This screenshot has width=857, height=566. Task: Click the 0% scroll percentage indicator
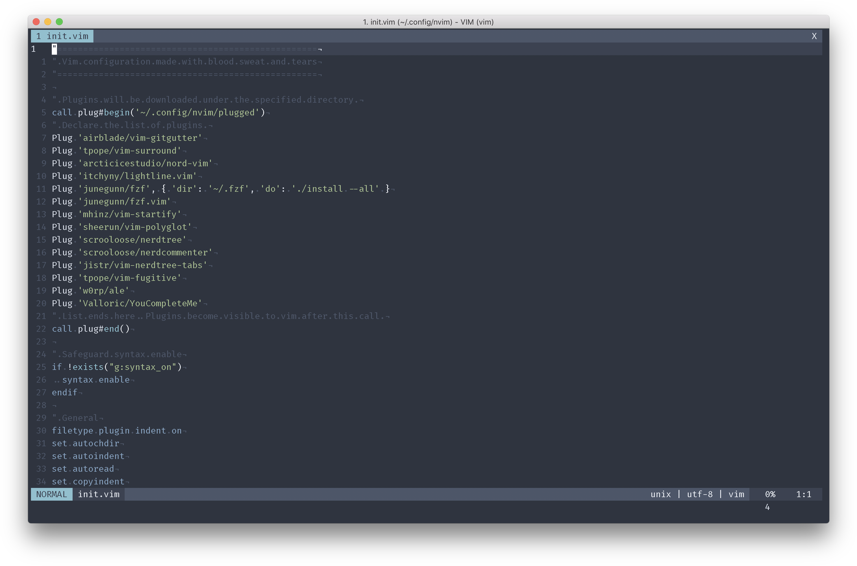coord(770,494)
